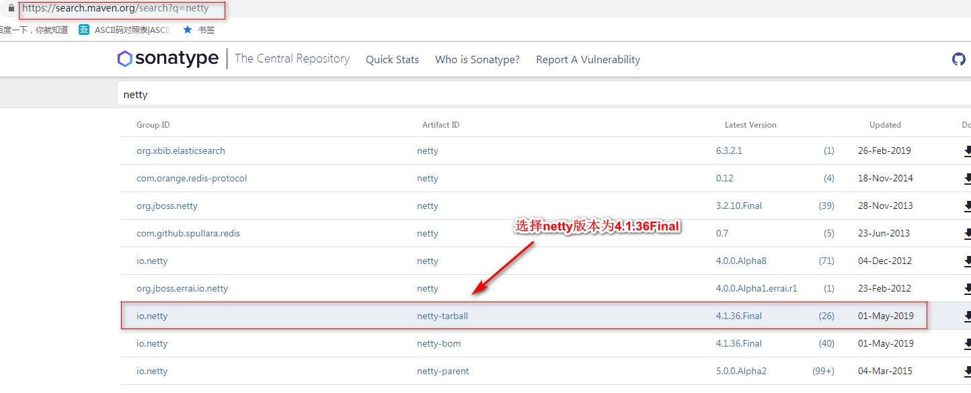This screenshot has height=393, width=971.
Task: Download icon for org.jboss.errai.io.netty row
Action: pyautogui.click(x=967, y=289)
